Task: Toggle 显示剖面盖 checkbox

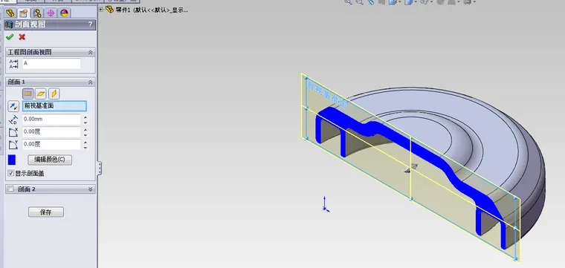Action: click(x=11, y=174)
